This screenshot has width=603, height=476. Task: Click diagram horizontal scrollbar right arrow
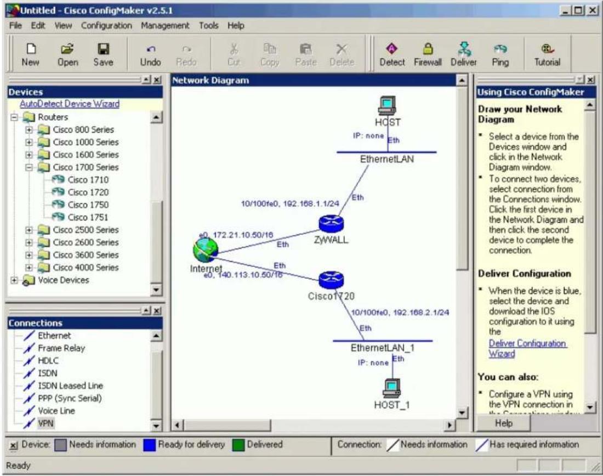pyautogui.click(x=449, y=425)
